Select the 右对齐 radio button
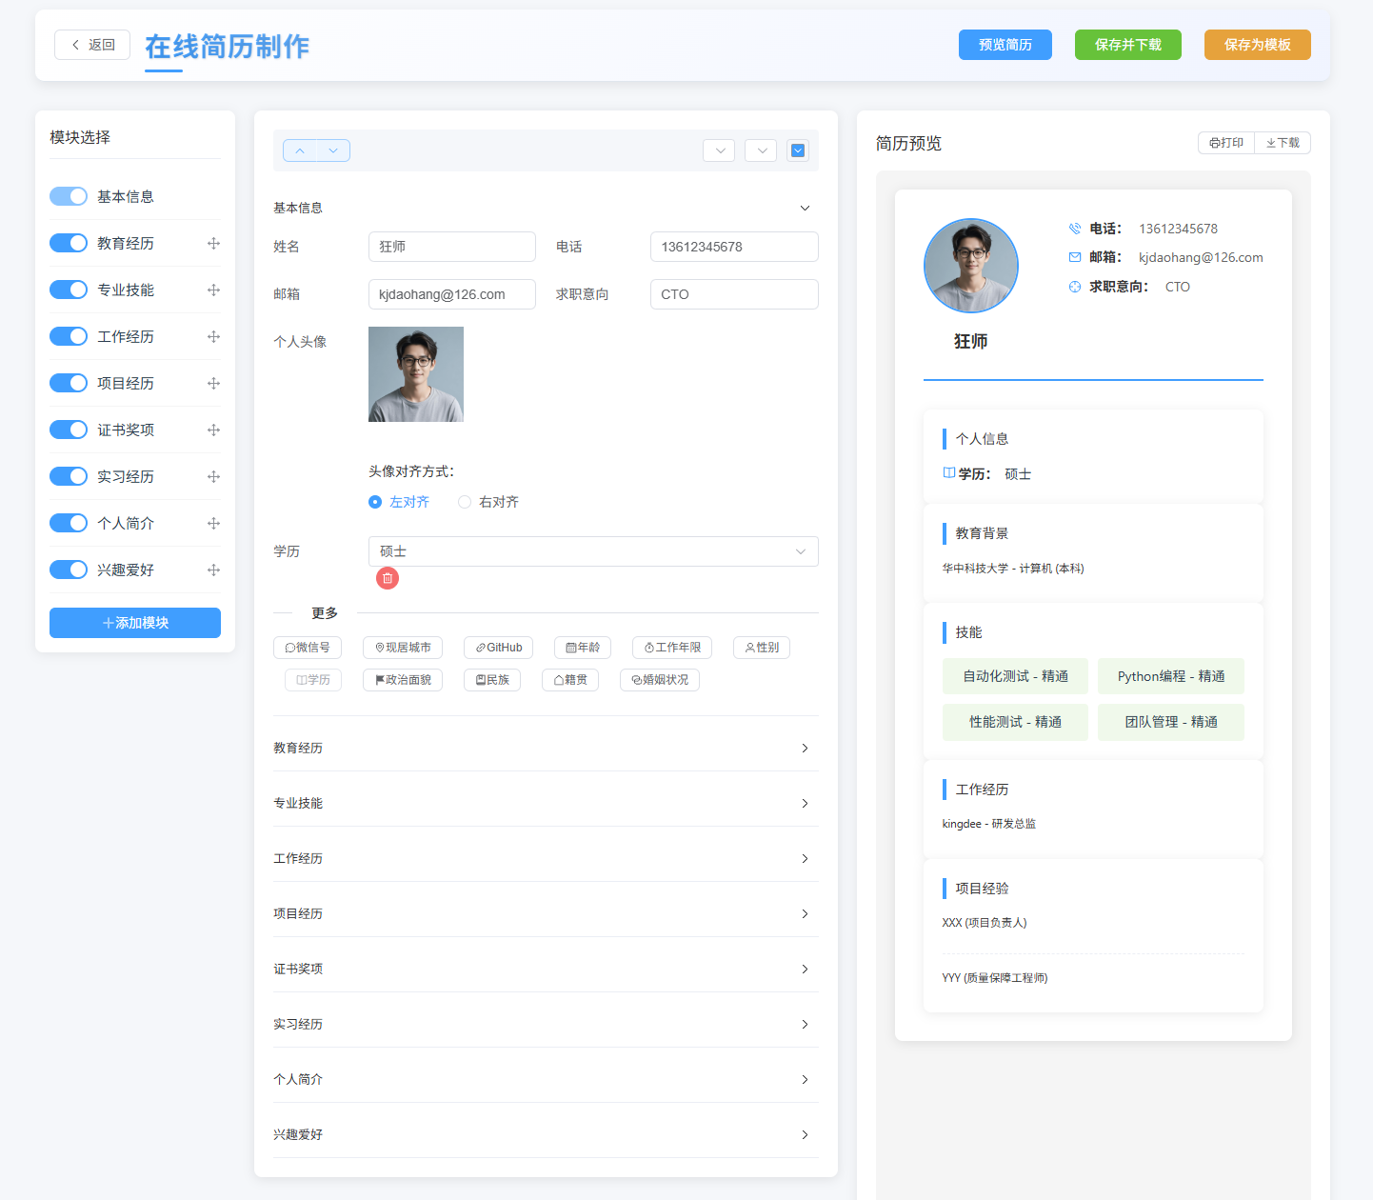The image size is (1373, 1200). [x=465, y=502]
